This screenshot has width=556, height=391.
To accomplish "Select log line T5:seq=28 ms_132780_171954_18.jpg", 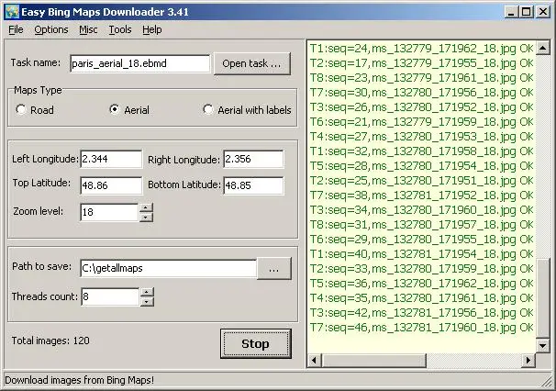I will [x=422, y=166].
